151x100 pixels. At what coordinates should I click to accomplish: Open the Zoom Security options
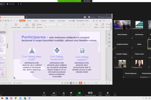point(44,93)
